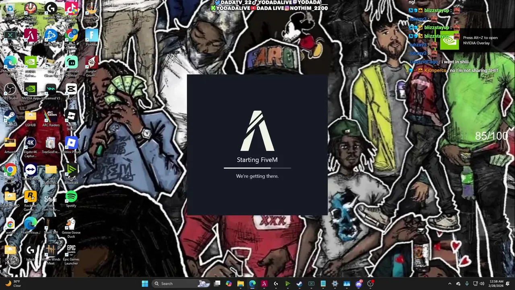Launch Spotify from the desktop

71,199
